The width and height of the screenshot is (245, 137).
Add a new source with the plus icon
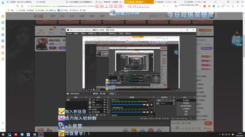[90, 115]
